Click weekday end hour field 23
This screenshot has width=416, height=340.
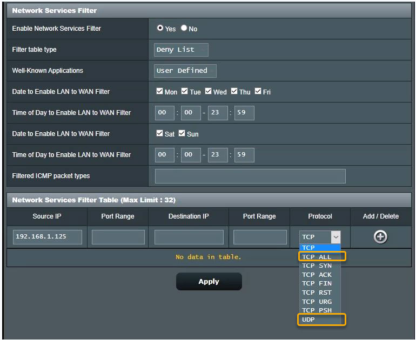[218, 113]
